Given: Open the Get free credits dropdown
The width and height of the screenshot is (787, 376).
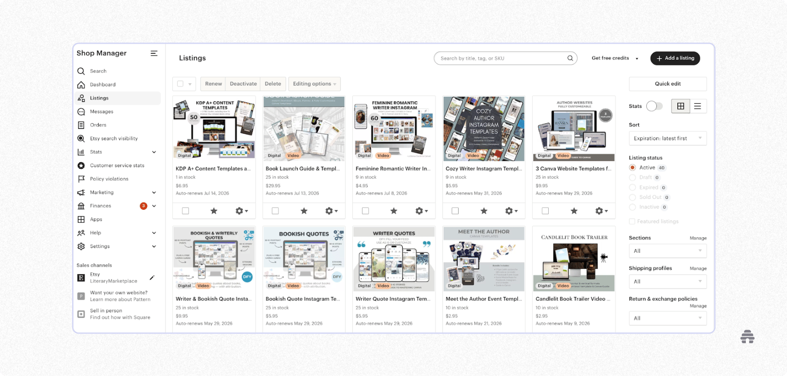Looking at the screenshot, I should point(615,58).
